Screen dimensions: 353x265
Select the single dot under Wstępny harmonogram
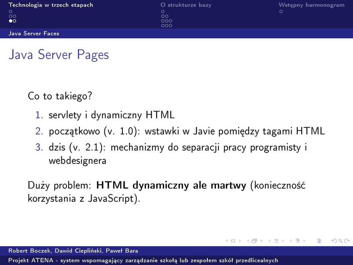[281, 11]
